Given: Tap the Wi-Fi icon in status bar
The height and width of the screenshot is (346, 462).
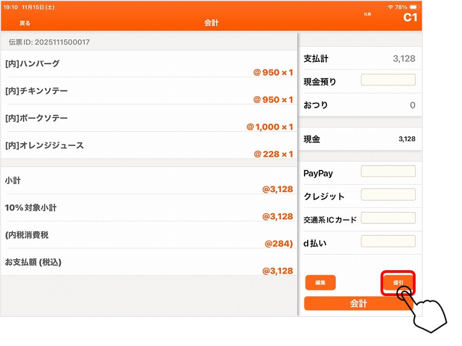Looking at the screenshot, I should coord(390,7).
